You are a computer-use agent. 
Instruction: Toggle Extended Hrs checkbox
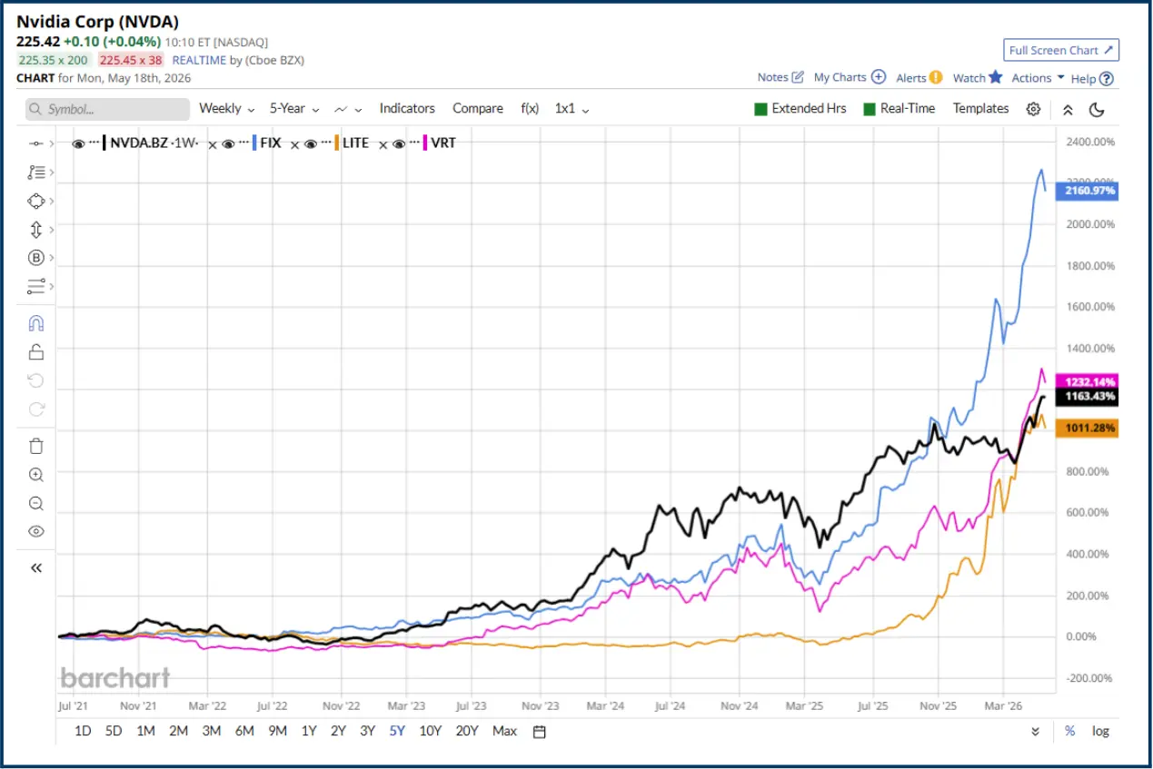(x=760, y=109)
